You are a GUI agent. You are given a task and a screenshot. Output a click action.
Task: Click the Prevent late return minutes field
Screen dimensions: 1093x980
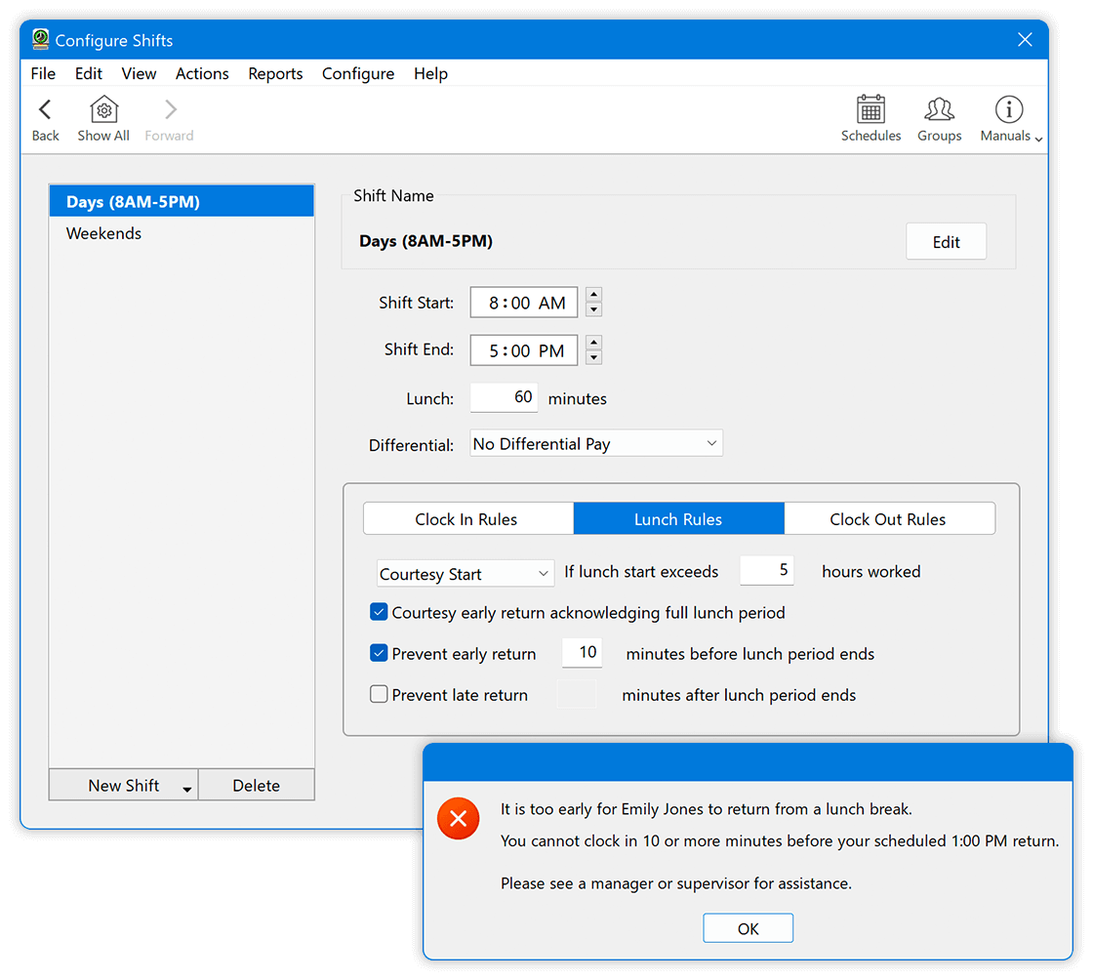coord(577,694)
